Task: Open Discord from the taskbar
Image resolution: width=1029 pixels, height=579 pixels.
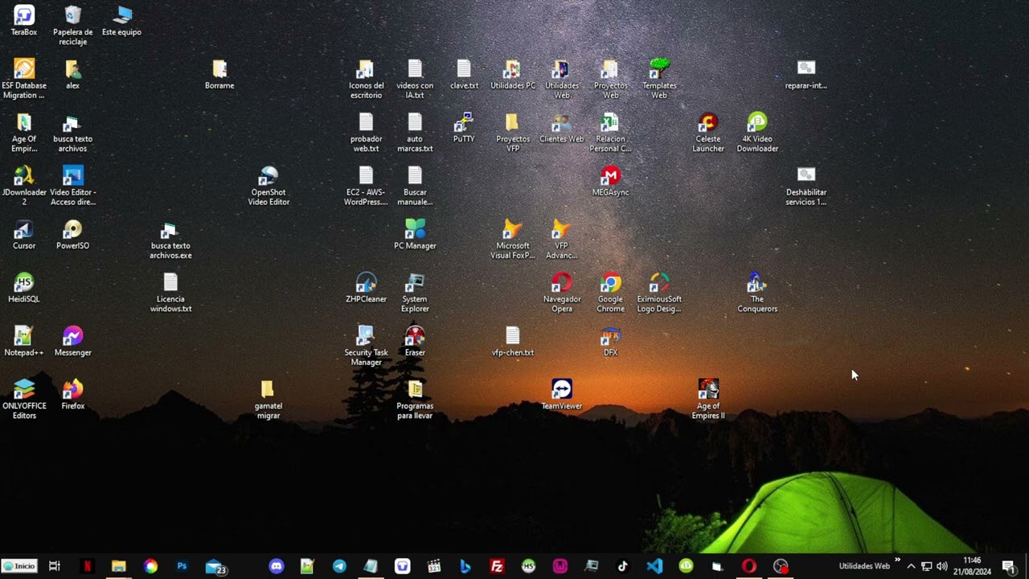Action: (277, 566)
